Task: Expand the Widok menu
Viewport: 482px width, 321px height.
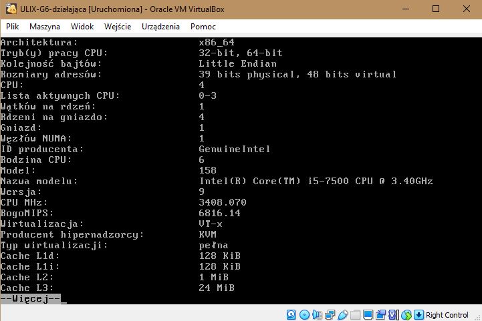Action: tap(82, 27)
